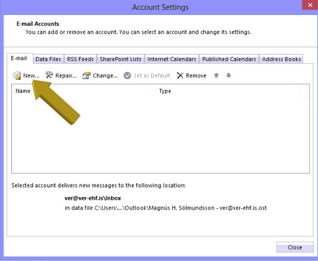Click the Remove X icon
The height and width of the screenshot is (261, 318).
(180, 75)
